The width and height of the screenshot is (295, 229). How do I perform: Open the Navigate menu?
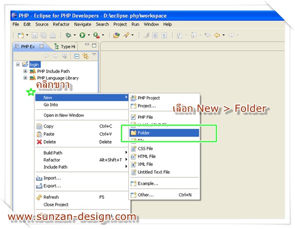tap(82, 24)
